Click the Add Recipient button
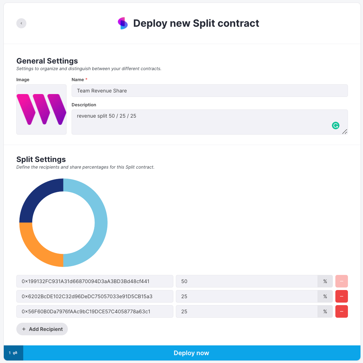This screenshot has width=363, height=363. point(42,329)
